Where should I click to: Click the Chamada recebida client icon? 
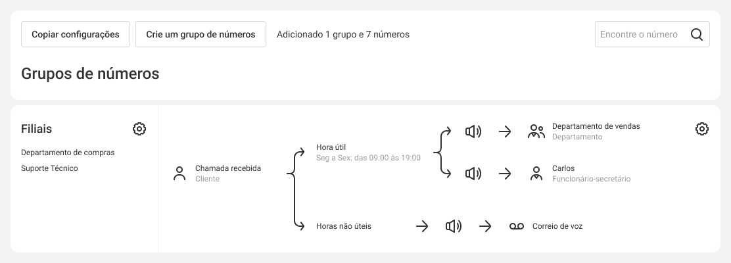179,174
